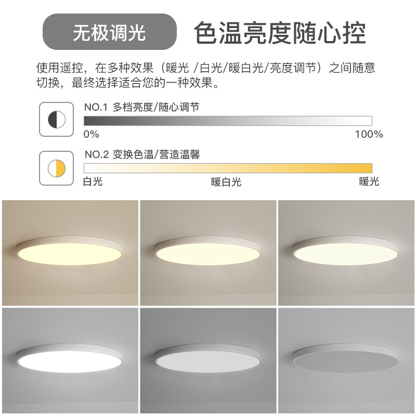
Task: Click the 100% brightness label
Action: point(369,134)
